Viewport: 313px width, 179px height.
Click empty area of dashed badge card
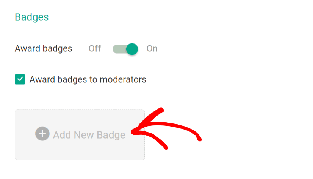pyautogui.click(x=80, y=151)
